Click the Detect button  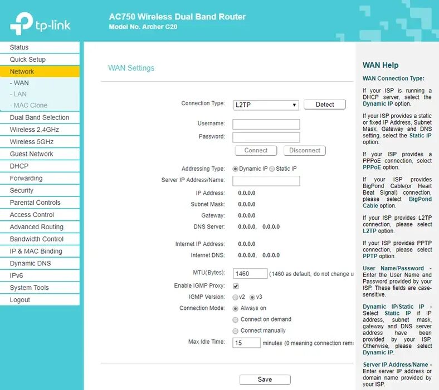click(325, 105)
